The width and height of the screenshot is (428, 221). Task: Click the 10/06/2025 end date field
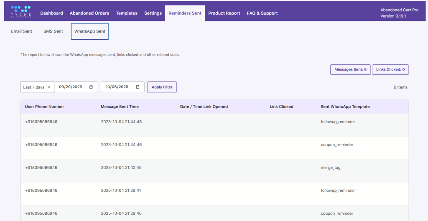click(x=117, y=87)
